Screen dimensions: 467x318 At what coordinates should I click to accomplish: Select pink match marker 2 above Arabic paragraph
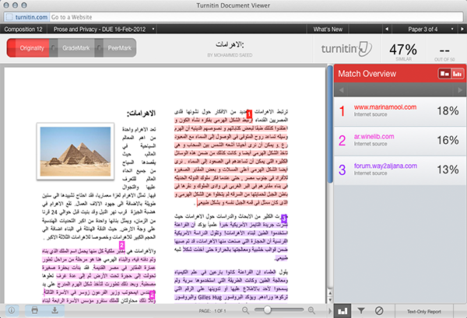point(121,246)
